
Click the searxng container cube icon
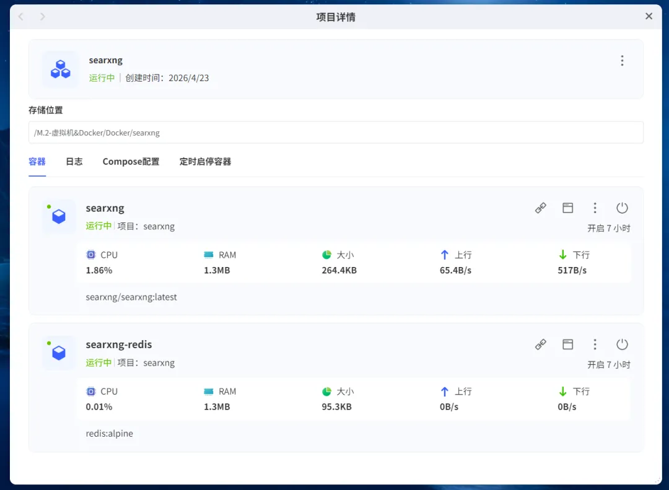pyautogui.click(x=59, y=216)
